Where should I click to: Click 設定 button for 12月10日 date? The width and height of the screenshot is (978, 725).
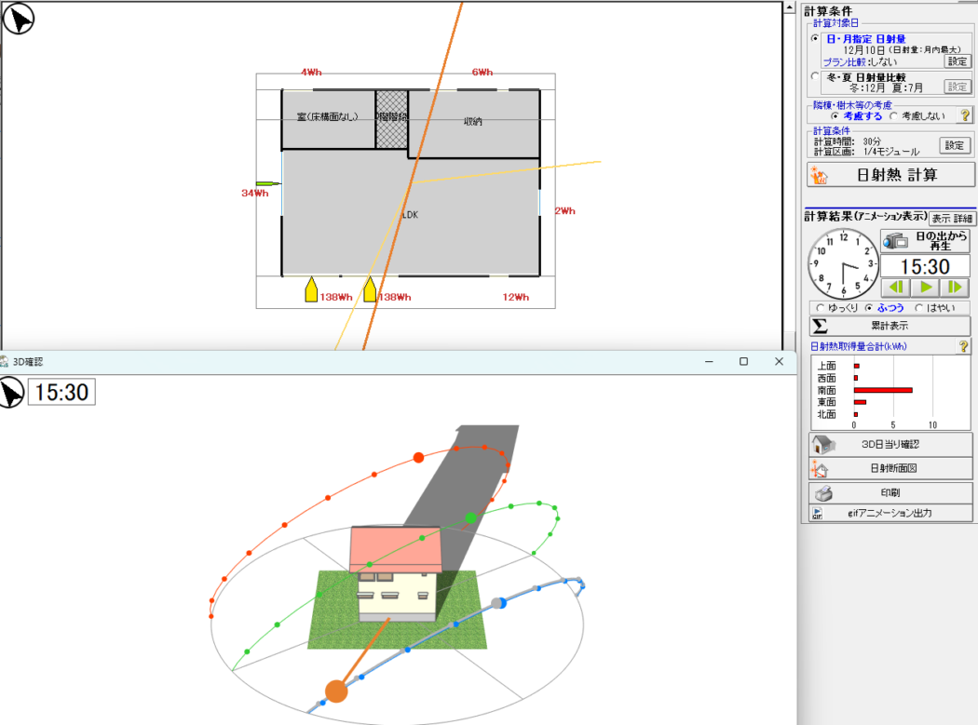[x=958, y=61]
